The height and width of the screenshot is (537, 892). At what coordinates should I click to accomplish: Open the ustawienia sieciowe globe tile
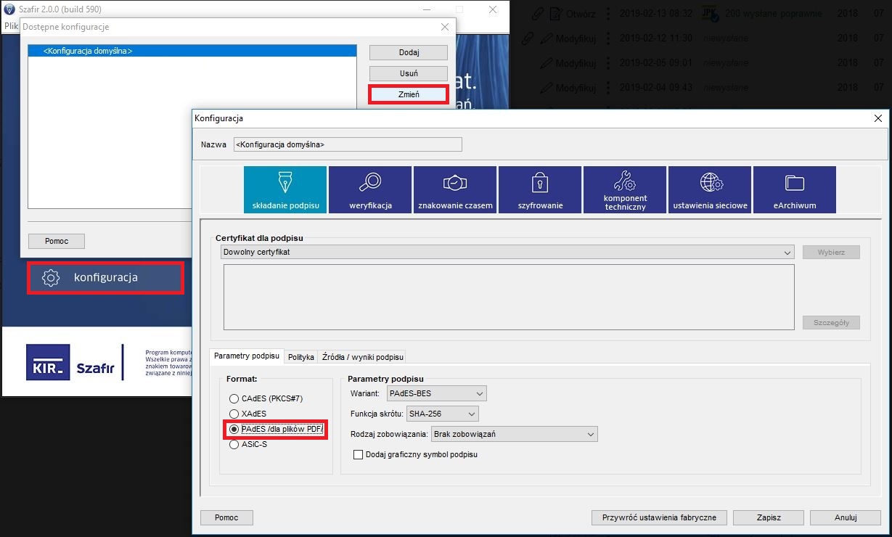click(x=710, y=189)
